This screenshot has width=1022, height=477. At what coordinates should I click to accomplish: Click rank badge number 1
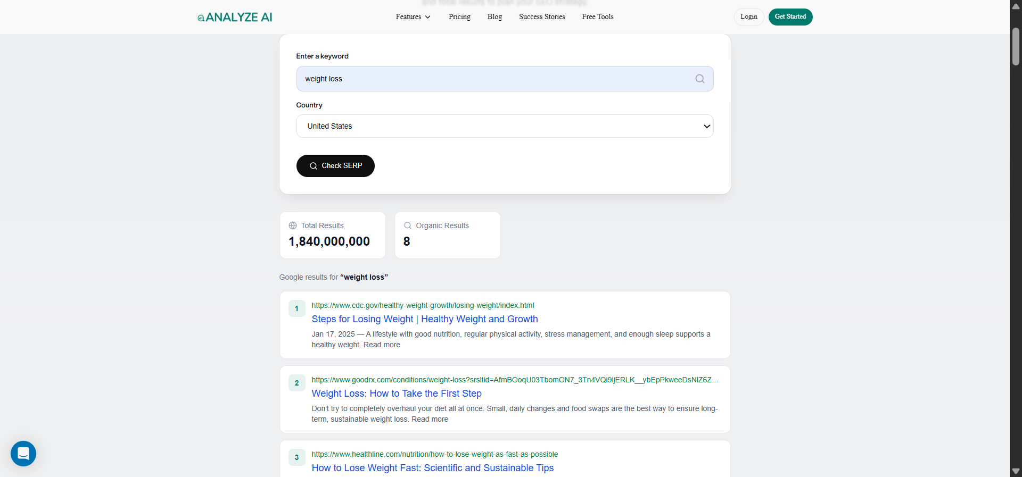pos(297,308)
